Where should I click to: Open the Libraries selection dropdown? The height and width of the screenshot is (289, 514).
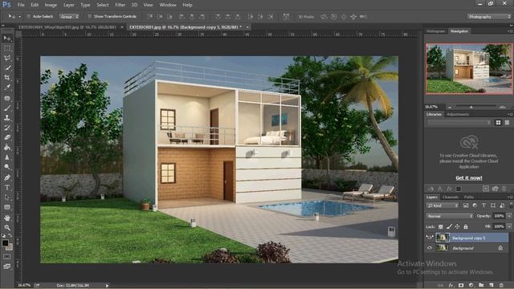click(x=459, y=123)
